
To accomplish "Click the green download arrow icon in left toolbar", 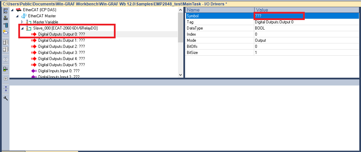I will pyautogui.click(x=5, y=69).
